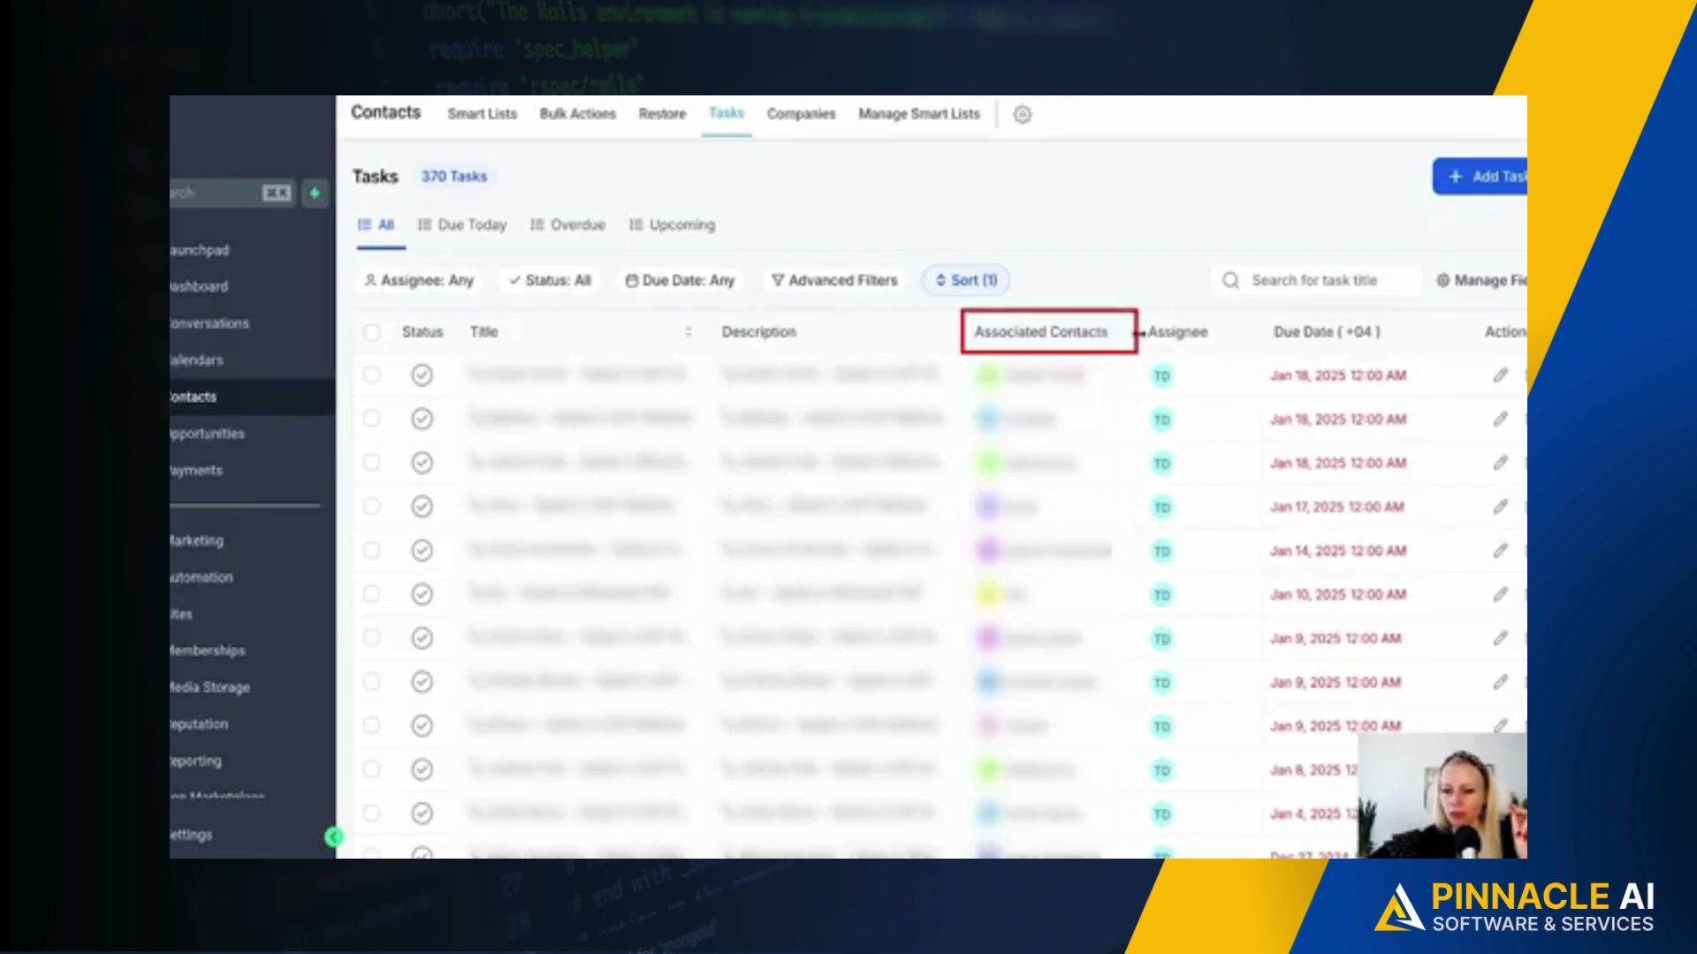Open Automation in the sidebar
The image size is (1697, 954).
[202, 578]
